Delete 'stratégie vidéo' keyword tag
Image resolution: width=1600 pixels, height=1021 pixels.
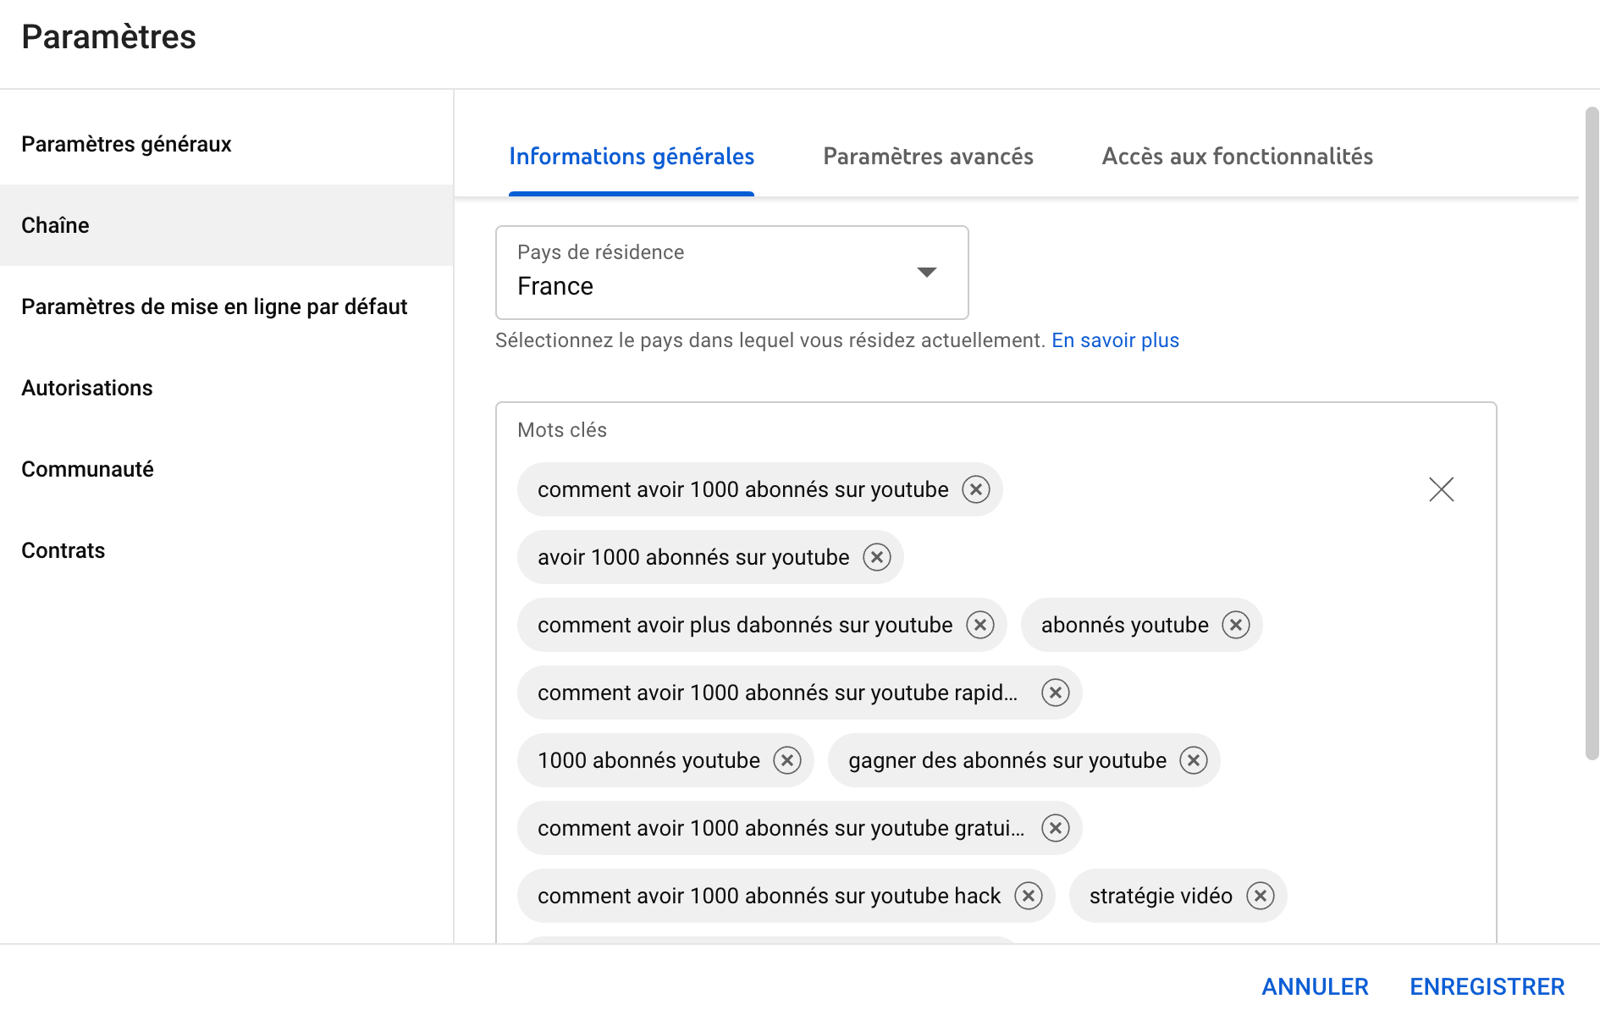pos(1260,896)
